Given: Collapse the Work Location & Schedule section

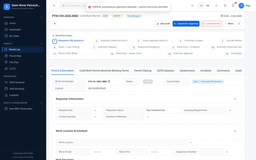Looking at the screenshot, I should click(x=235, y=131).
